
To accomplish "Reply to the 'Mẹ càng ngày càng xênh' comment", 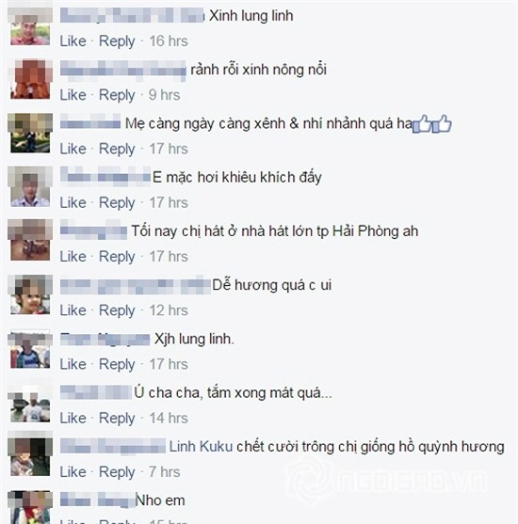I will pyautogui.click(x=117, y=150).
